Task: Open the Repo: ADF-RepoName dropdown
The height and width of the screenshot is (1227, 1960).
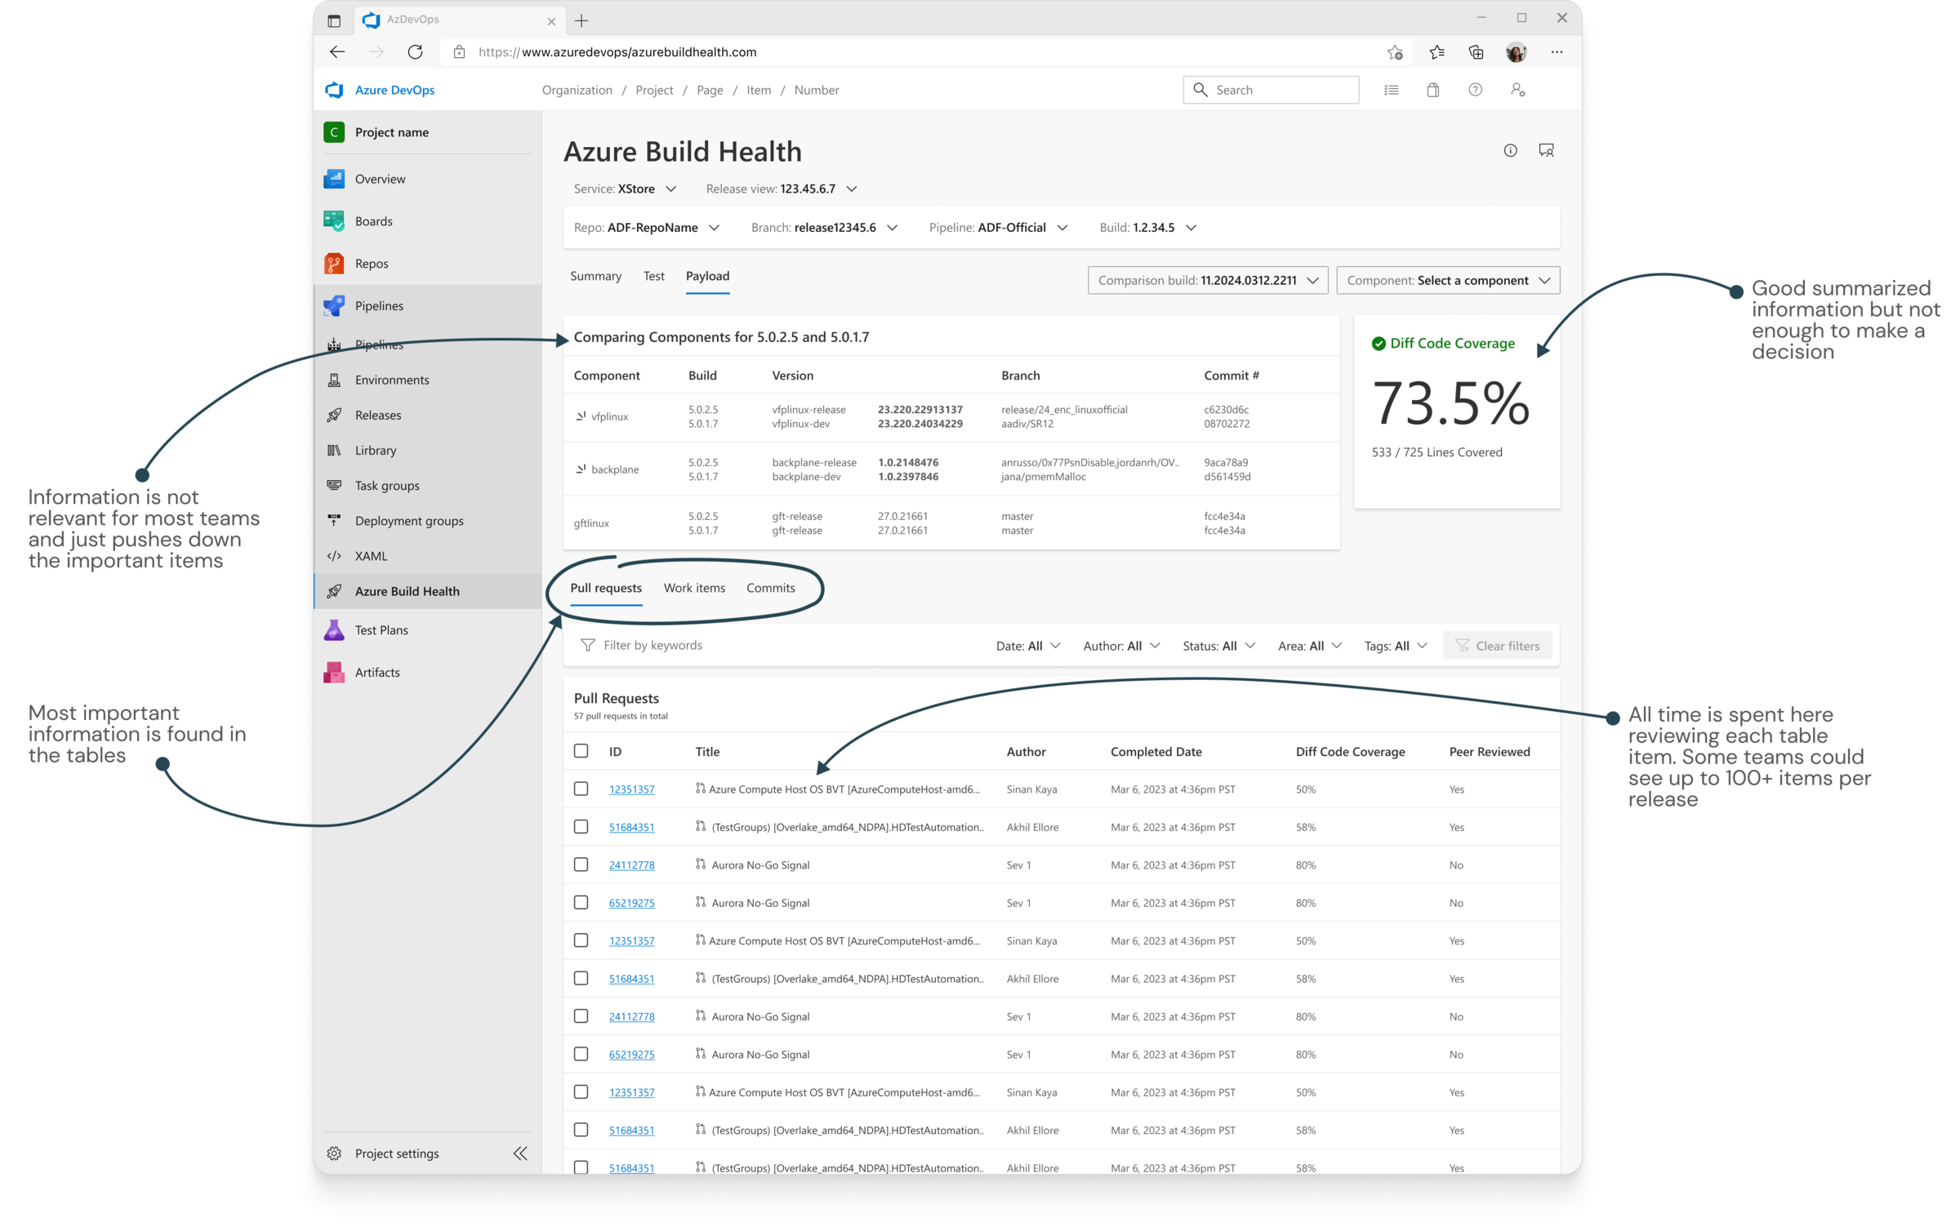Action: coord(647,228)
